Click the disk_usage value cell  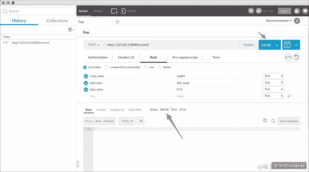tap(218, 83)
